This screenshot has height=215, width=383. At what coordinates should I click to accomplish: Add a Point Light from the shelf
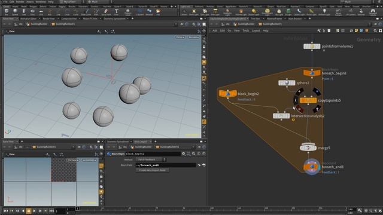(x=194, y=12)
